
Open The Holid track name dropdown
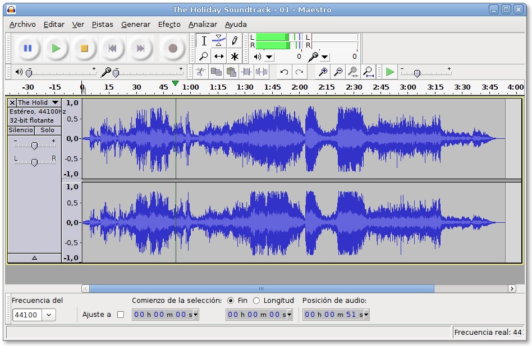tap(55, 102)
